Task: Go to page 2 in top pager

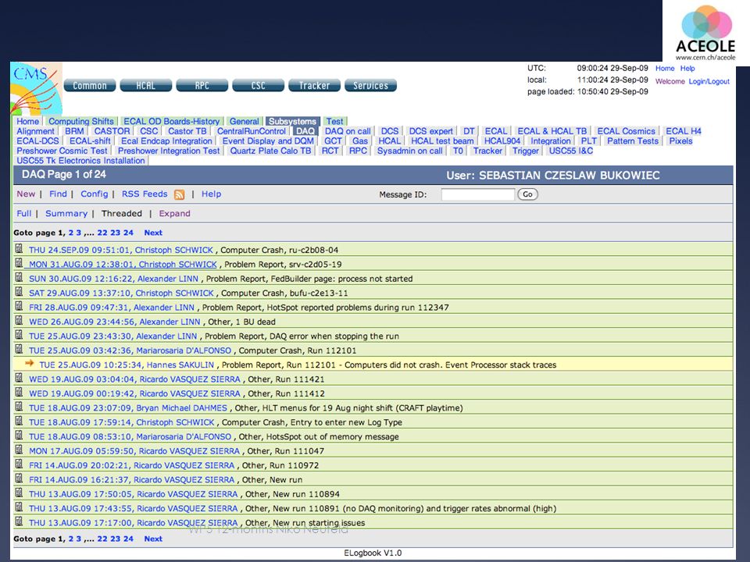Action: 71,233
